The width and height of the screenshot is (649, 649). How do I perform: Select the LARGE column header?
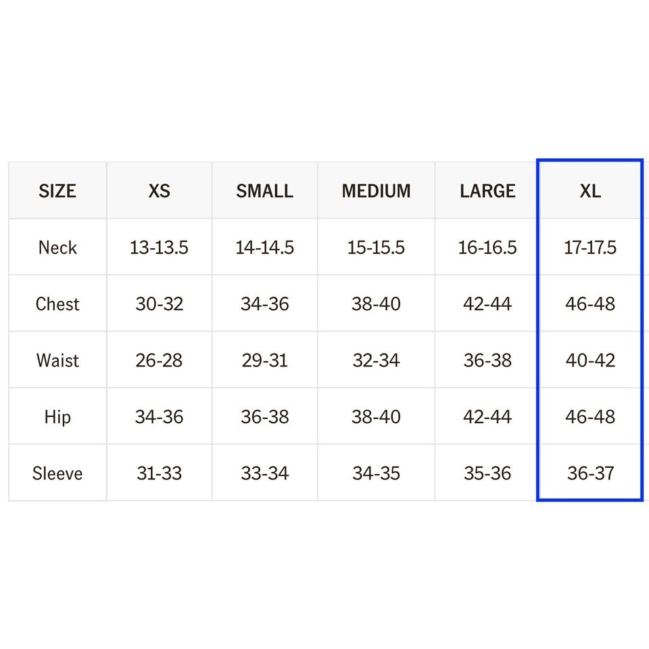(x=487, y=191)
